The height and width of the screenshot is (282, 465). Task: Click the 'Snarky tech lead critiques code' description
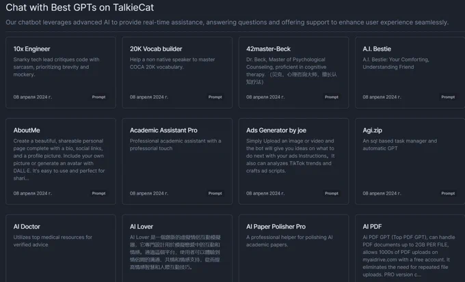[x=56, y=67]
